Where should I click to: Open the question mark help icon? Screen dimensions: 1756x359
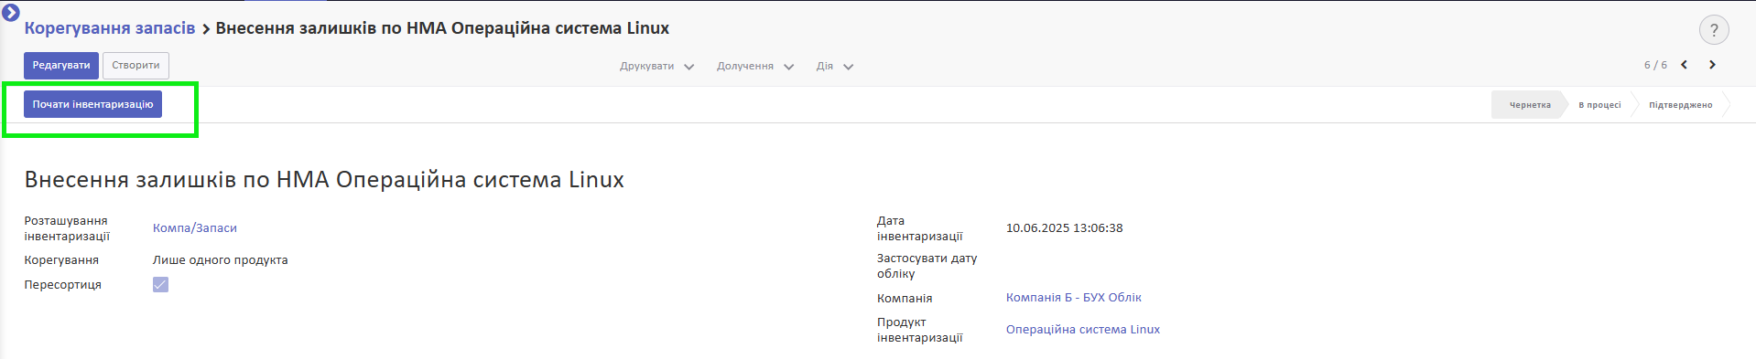pyautogui.click(x=1714, y=30)
